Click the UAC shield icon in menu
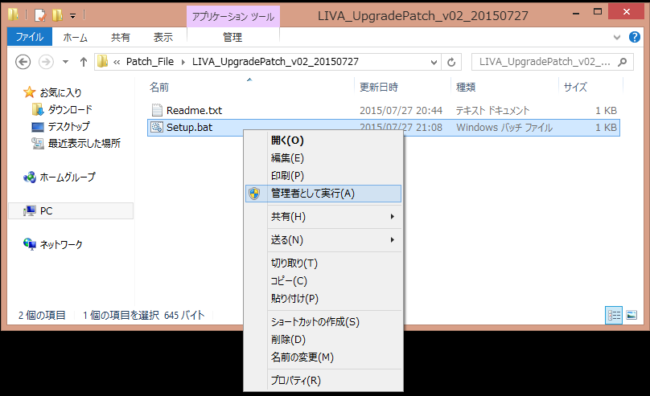 (254, 194)
